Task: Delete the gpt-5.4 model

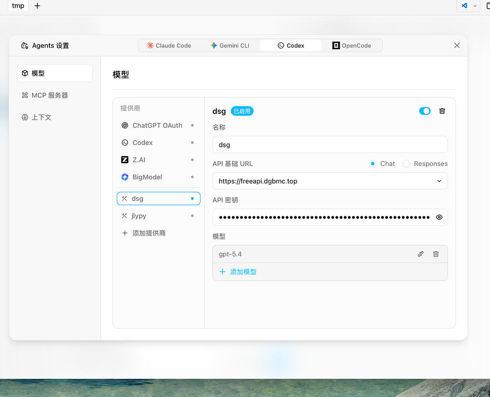Action: 435,254
